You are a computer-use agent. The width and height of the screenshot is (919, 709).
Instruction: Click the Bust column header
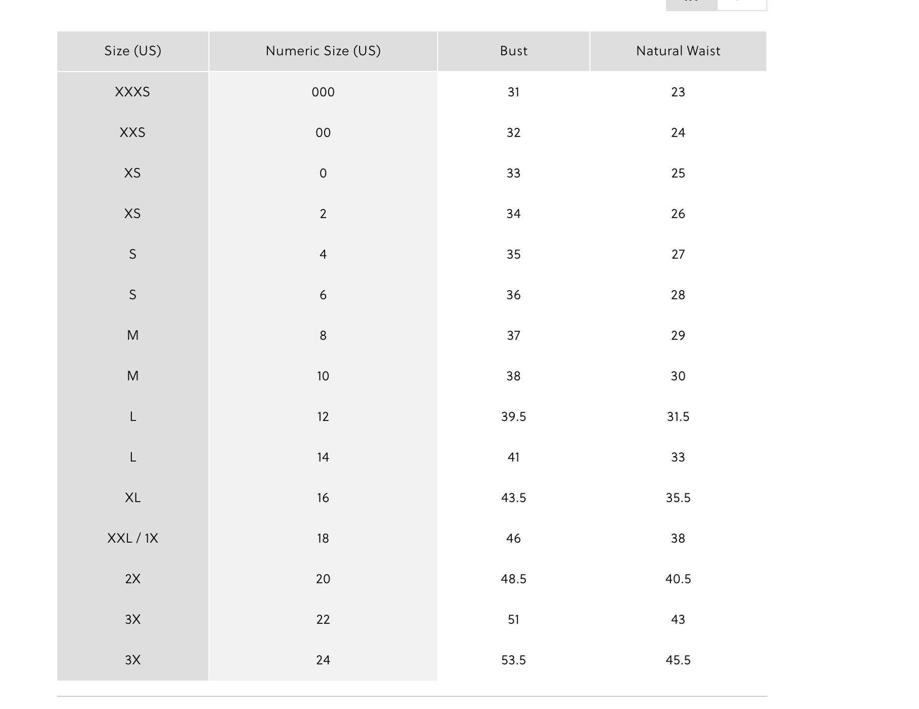click(x=513, y=51)
